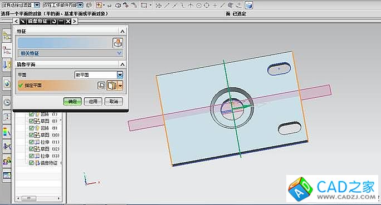Screen dimensions: 381x205
Task: Open the web browser sidebar tab
Action: pyautogui.click(x=7, y=84)
